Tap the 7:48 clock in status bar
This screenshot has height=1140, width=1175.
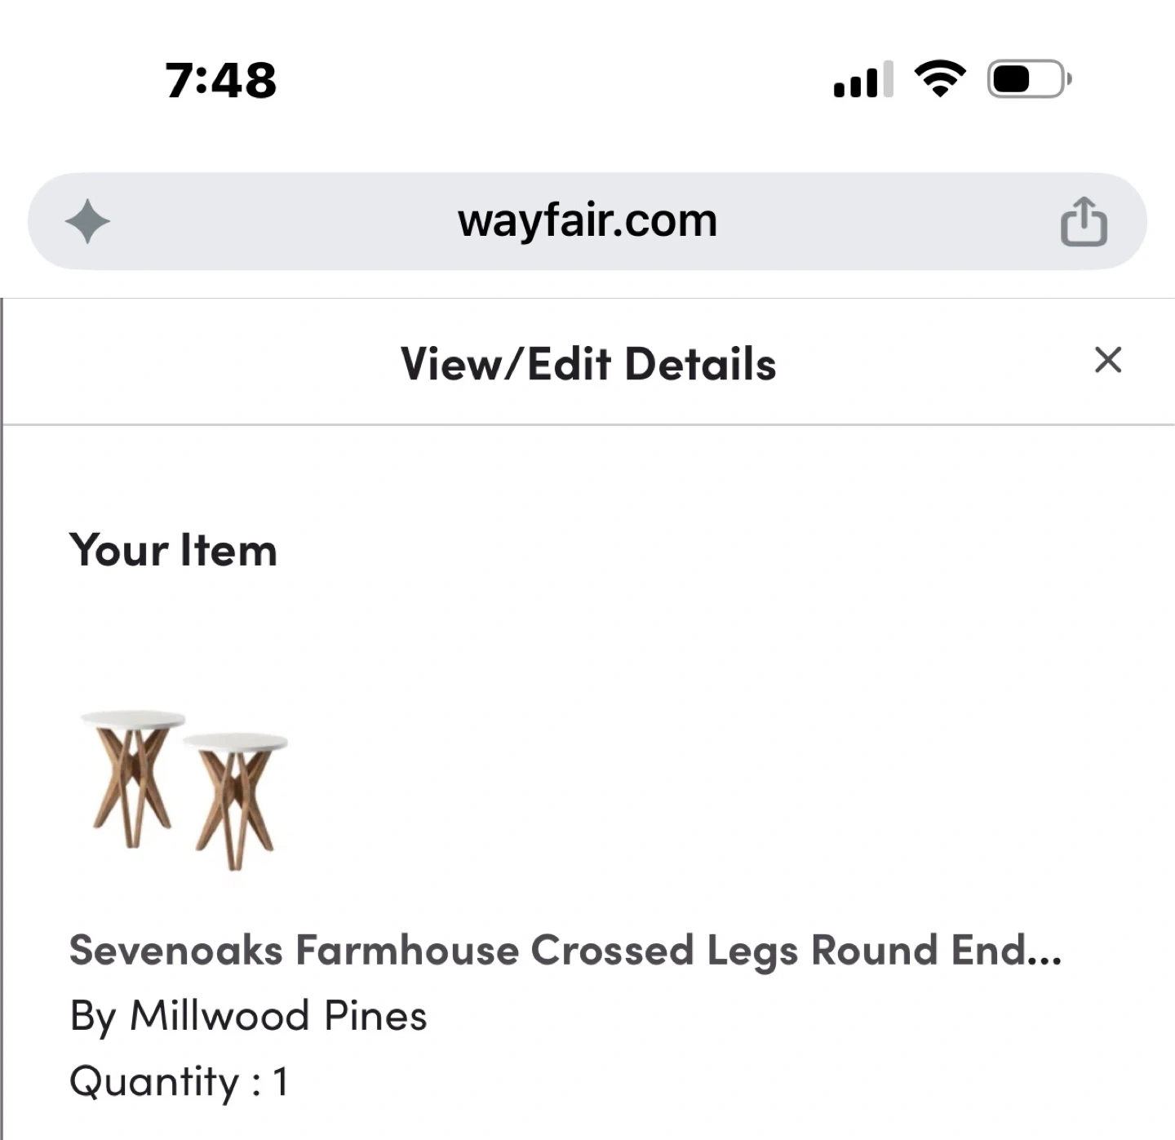221,81
